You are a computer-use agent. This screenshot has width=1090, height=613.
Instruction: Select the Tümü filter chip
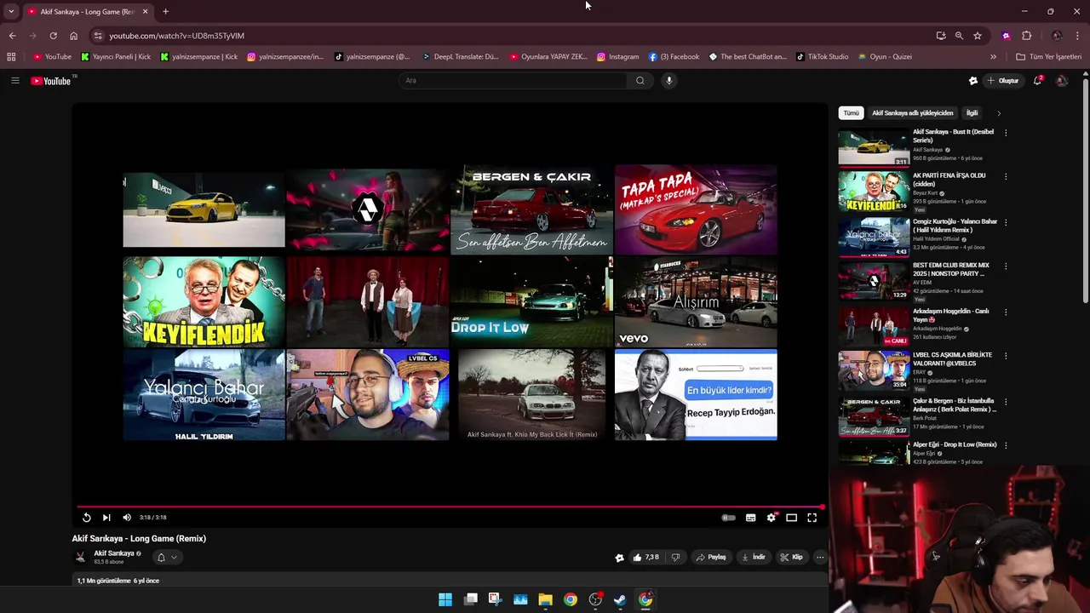(851, 113)
